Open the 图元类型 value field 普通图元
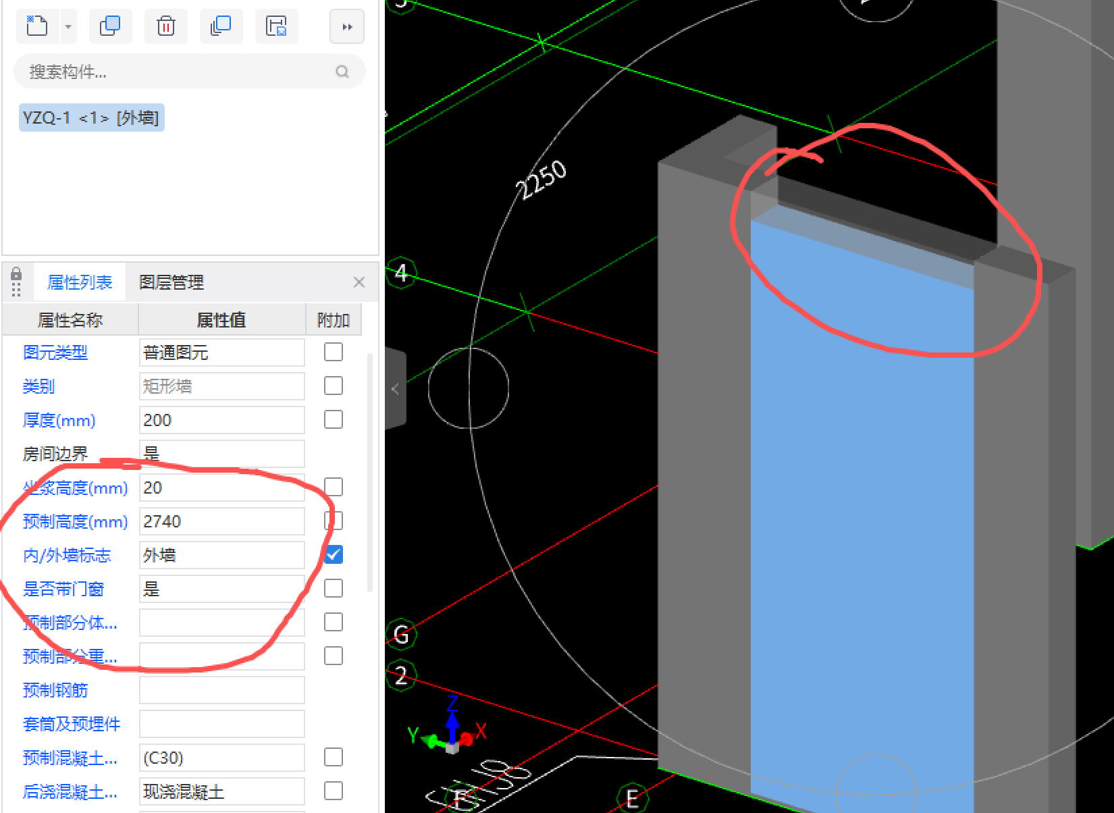 click(x=222, y=352)
